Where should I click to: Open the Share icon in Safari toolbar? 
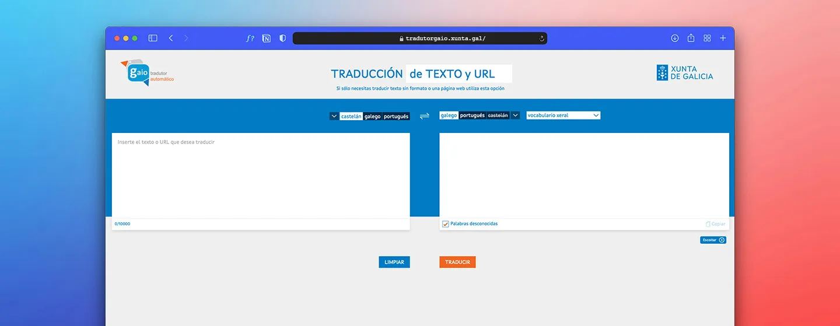coord(691,38)
